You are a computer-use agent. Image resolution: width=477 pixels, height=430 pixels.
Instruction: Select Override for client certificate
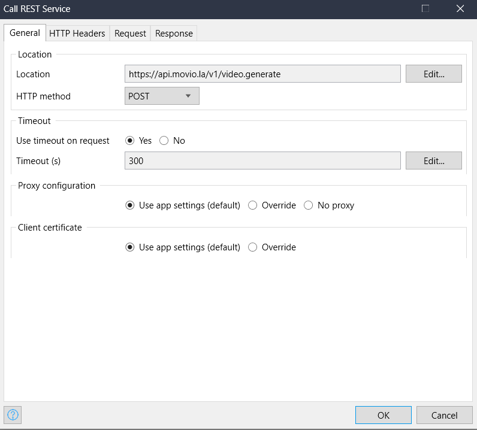tap(252, 247)
